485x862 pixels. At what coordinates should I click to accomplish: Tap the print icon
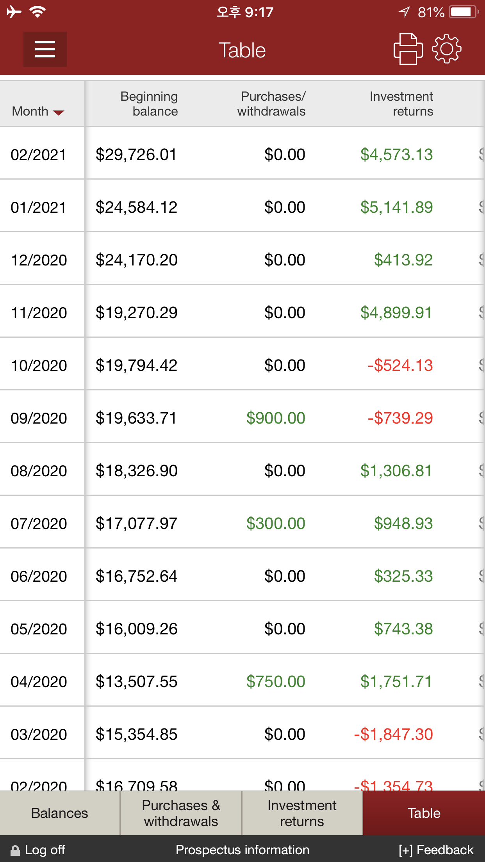(408, 49)
